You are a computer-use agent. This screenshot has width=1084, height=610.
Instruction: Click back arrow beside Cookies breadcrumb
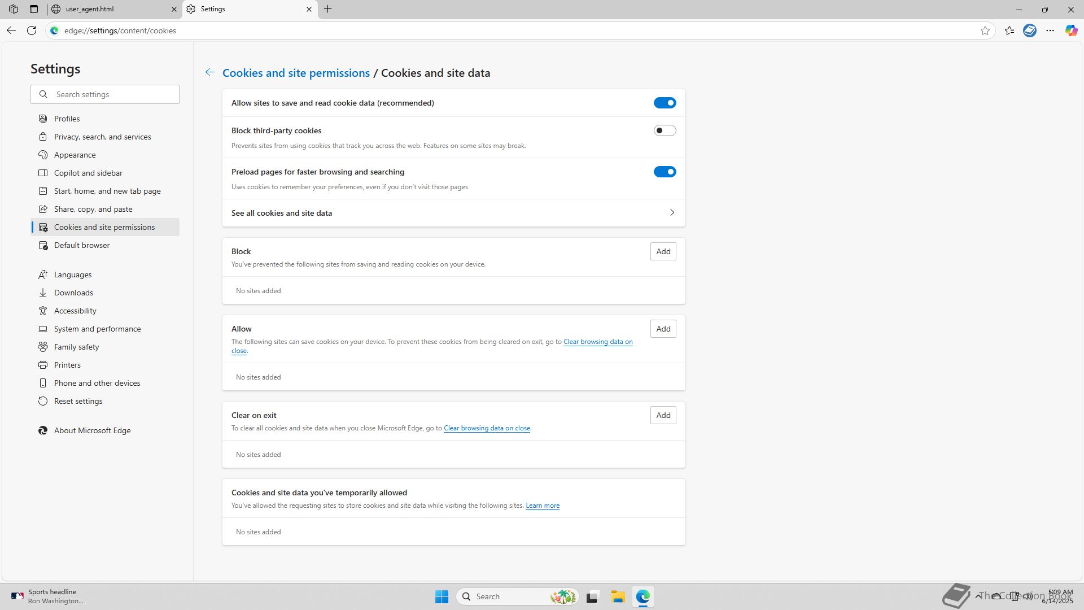[209, 72]
